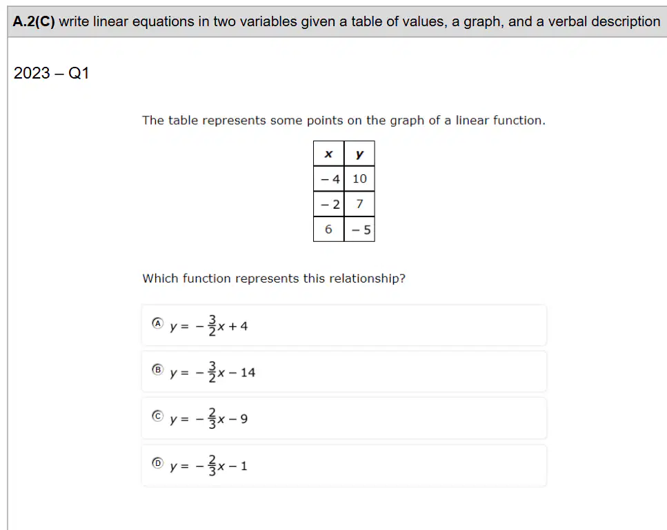Click the x column header in table

tap(328, 154)
